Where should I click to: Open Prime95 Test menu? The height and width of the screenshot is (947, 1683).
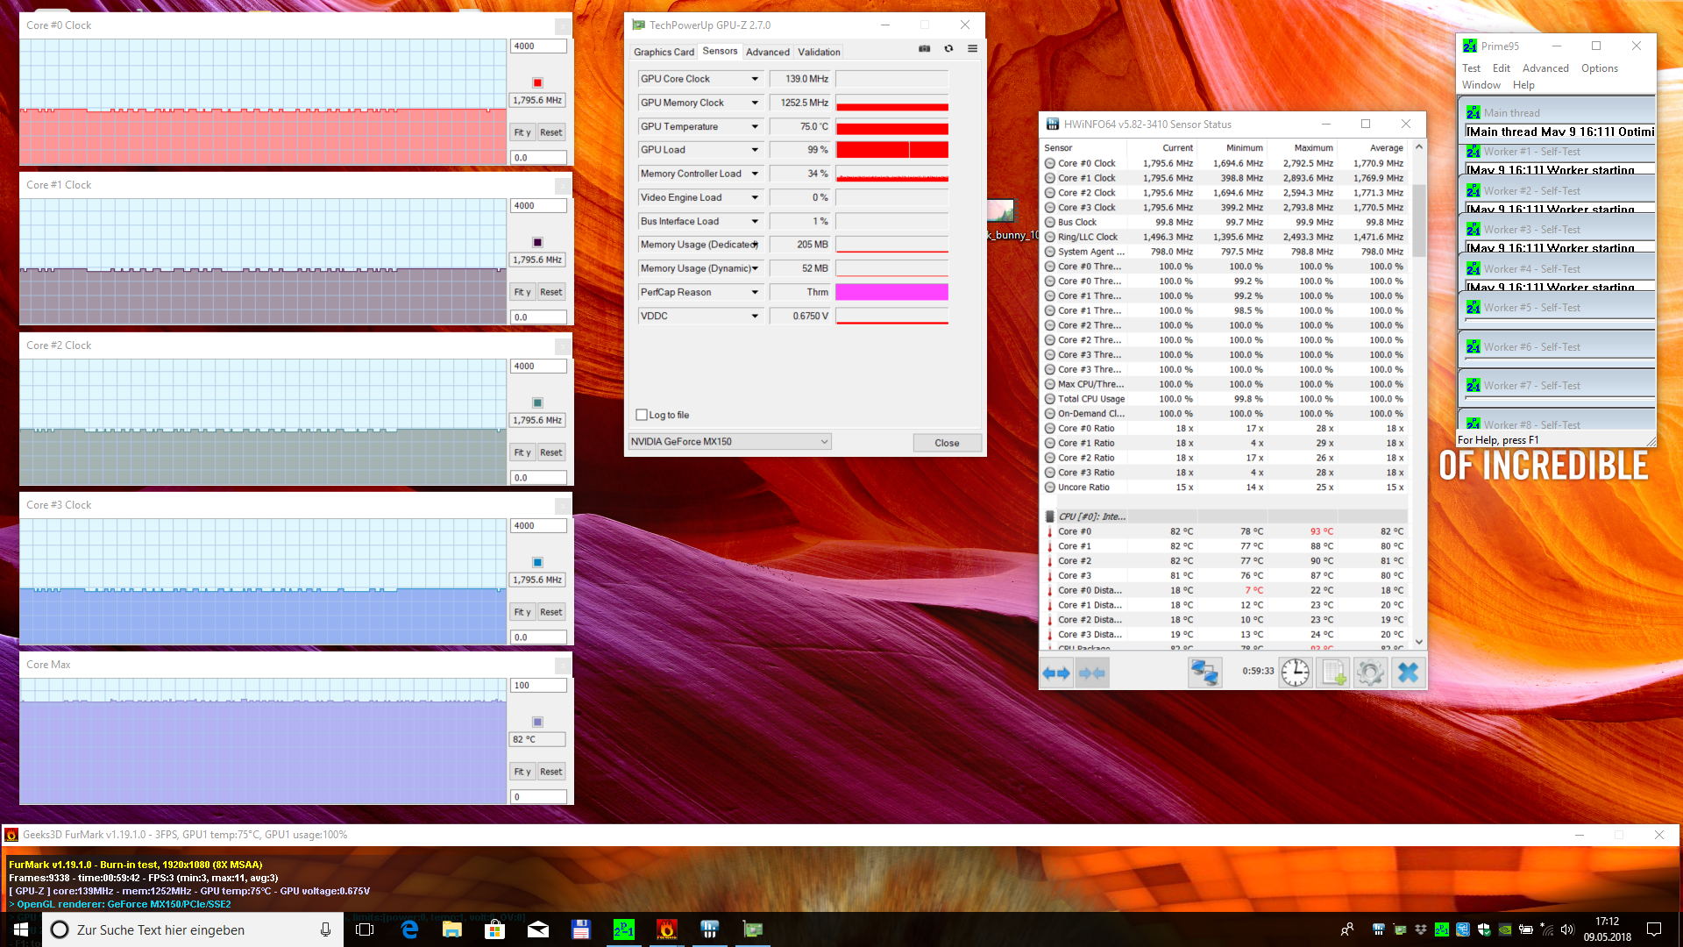click(1471, 68)
